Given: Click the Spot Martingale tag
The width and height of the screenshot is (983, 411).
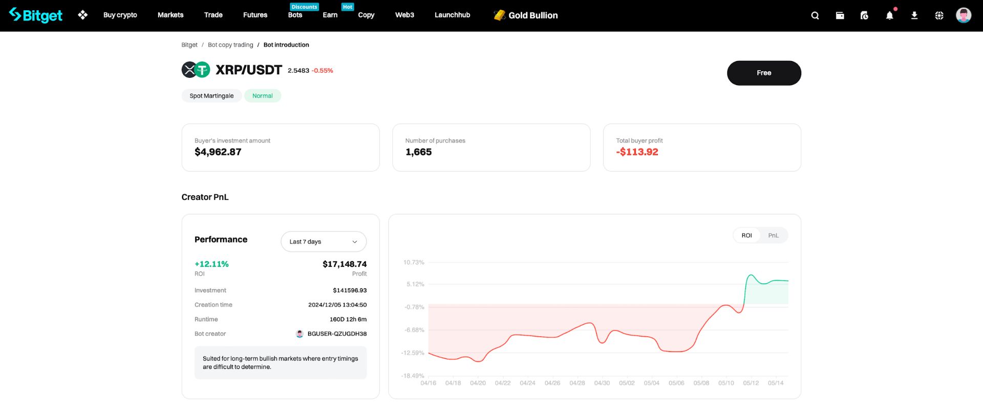Looking at the screenshot, I should (211, 96).
